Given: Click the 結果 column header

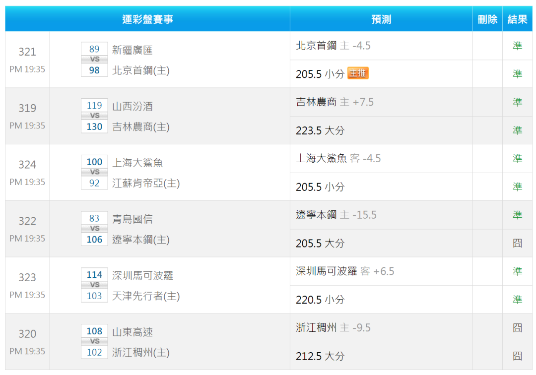Looking at the screenshot, I should (517, 19).
